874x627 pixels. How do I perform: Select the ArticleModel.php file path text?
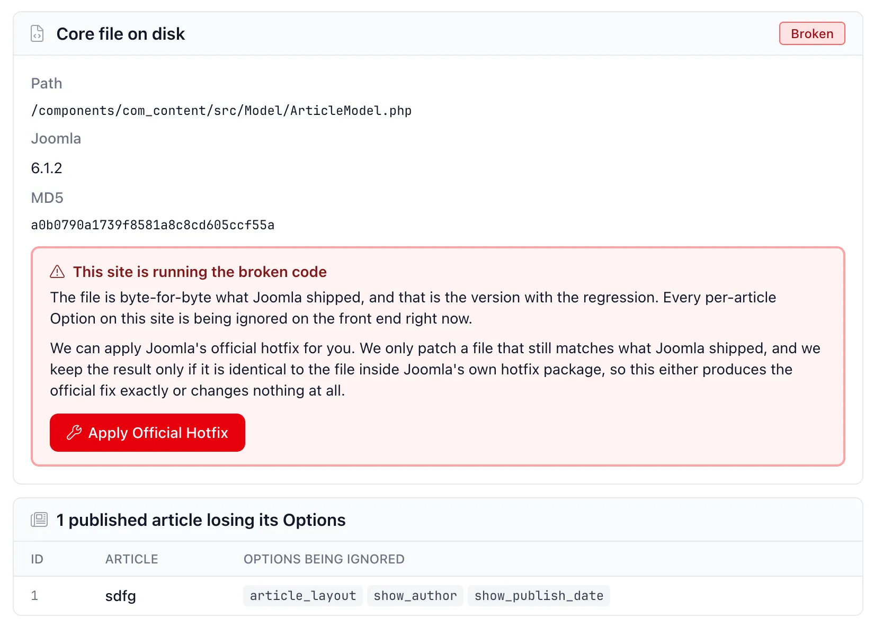[x=221, y=111]
